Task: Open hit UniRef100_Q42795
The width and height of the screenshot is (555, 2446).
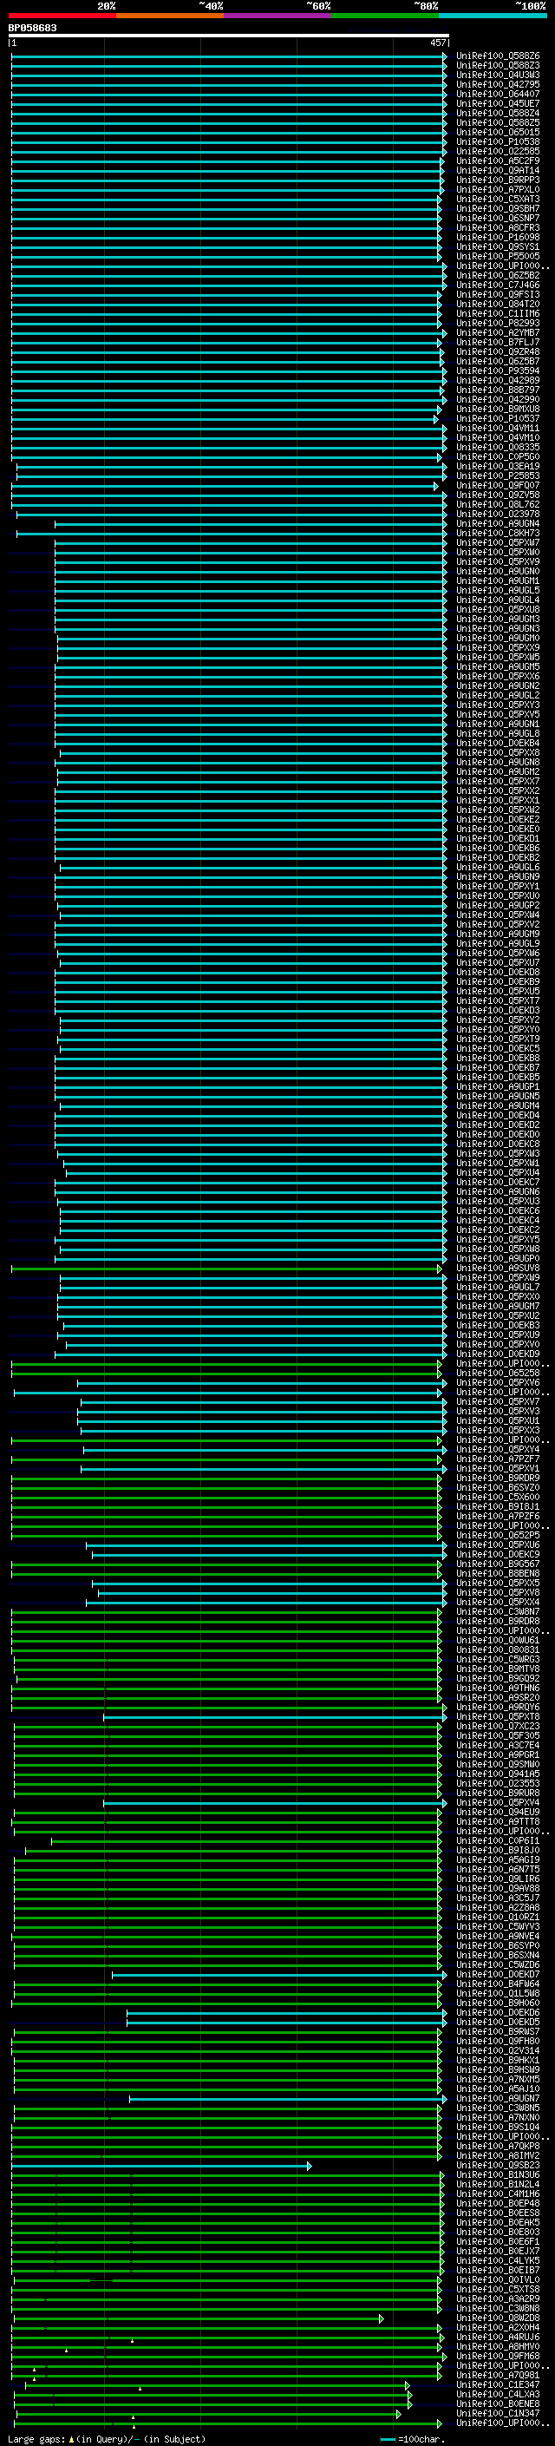Action: tap(498, 84)
